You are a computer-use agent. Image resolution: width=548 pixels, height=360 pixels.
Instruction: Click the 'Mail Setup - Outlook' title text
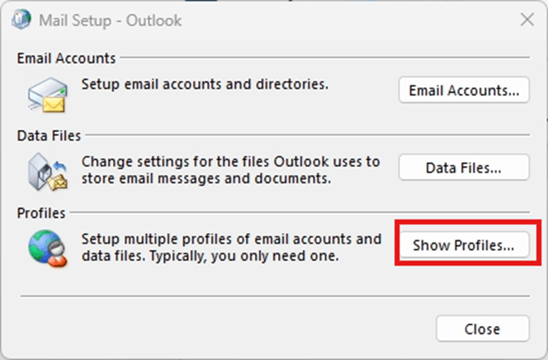pos(110,21)
